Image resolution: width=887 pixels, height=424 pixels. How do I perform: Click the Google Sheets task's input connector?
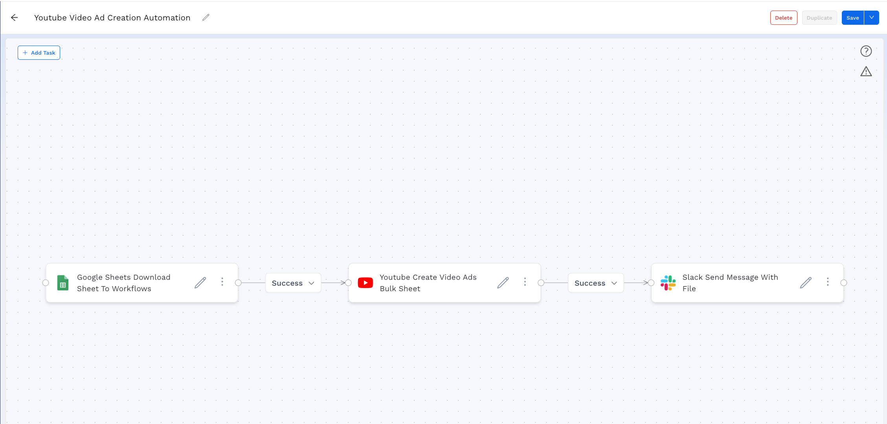coord(46,283)
